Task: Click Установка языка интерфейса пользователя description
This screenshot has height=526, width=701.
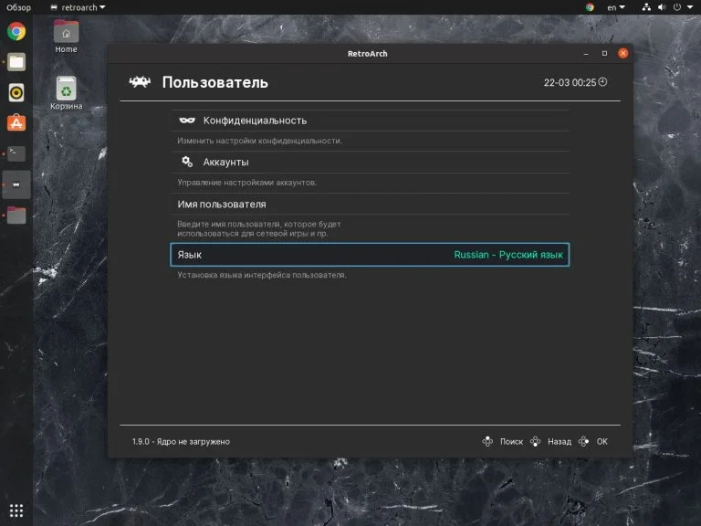Action: pos(262,275)
